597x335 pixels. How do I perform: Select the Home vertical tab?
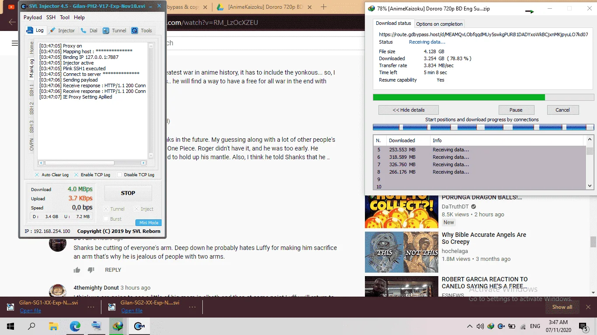click(x=31, y=48)
